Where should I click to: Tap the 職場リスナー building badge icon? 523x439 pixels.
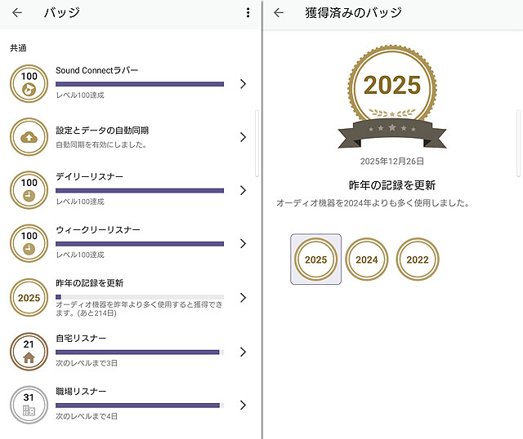(29, 405)
